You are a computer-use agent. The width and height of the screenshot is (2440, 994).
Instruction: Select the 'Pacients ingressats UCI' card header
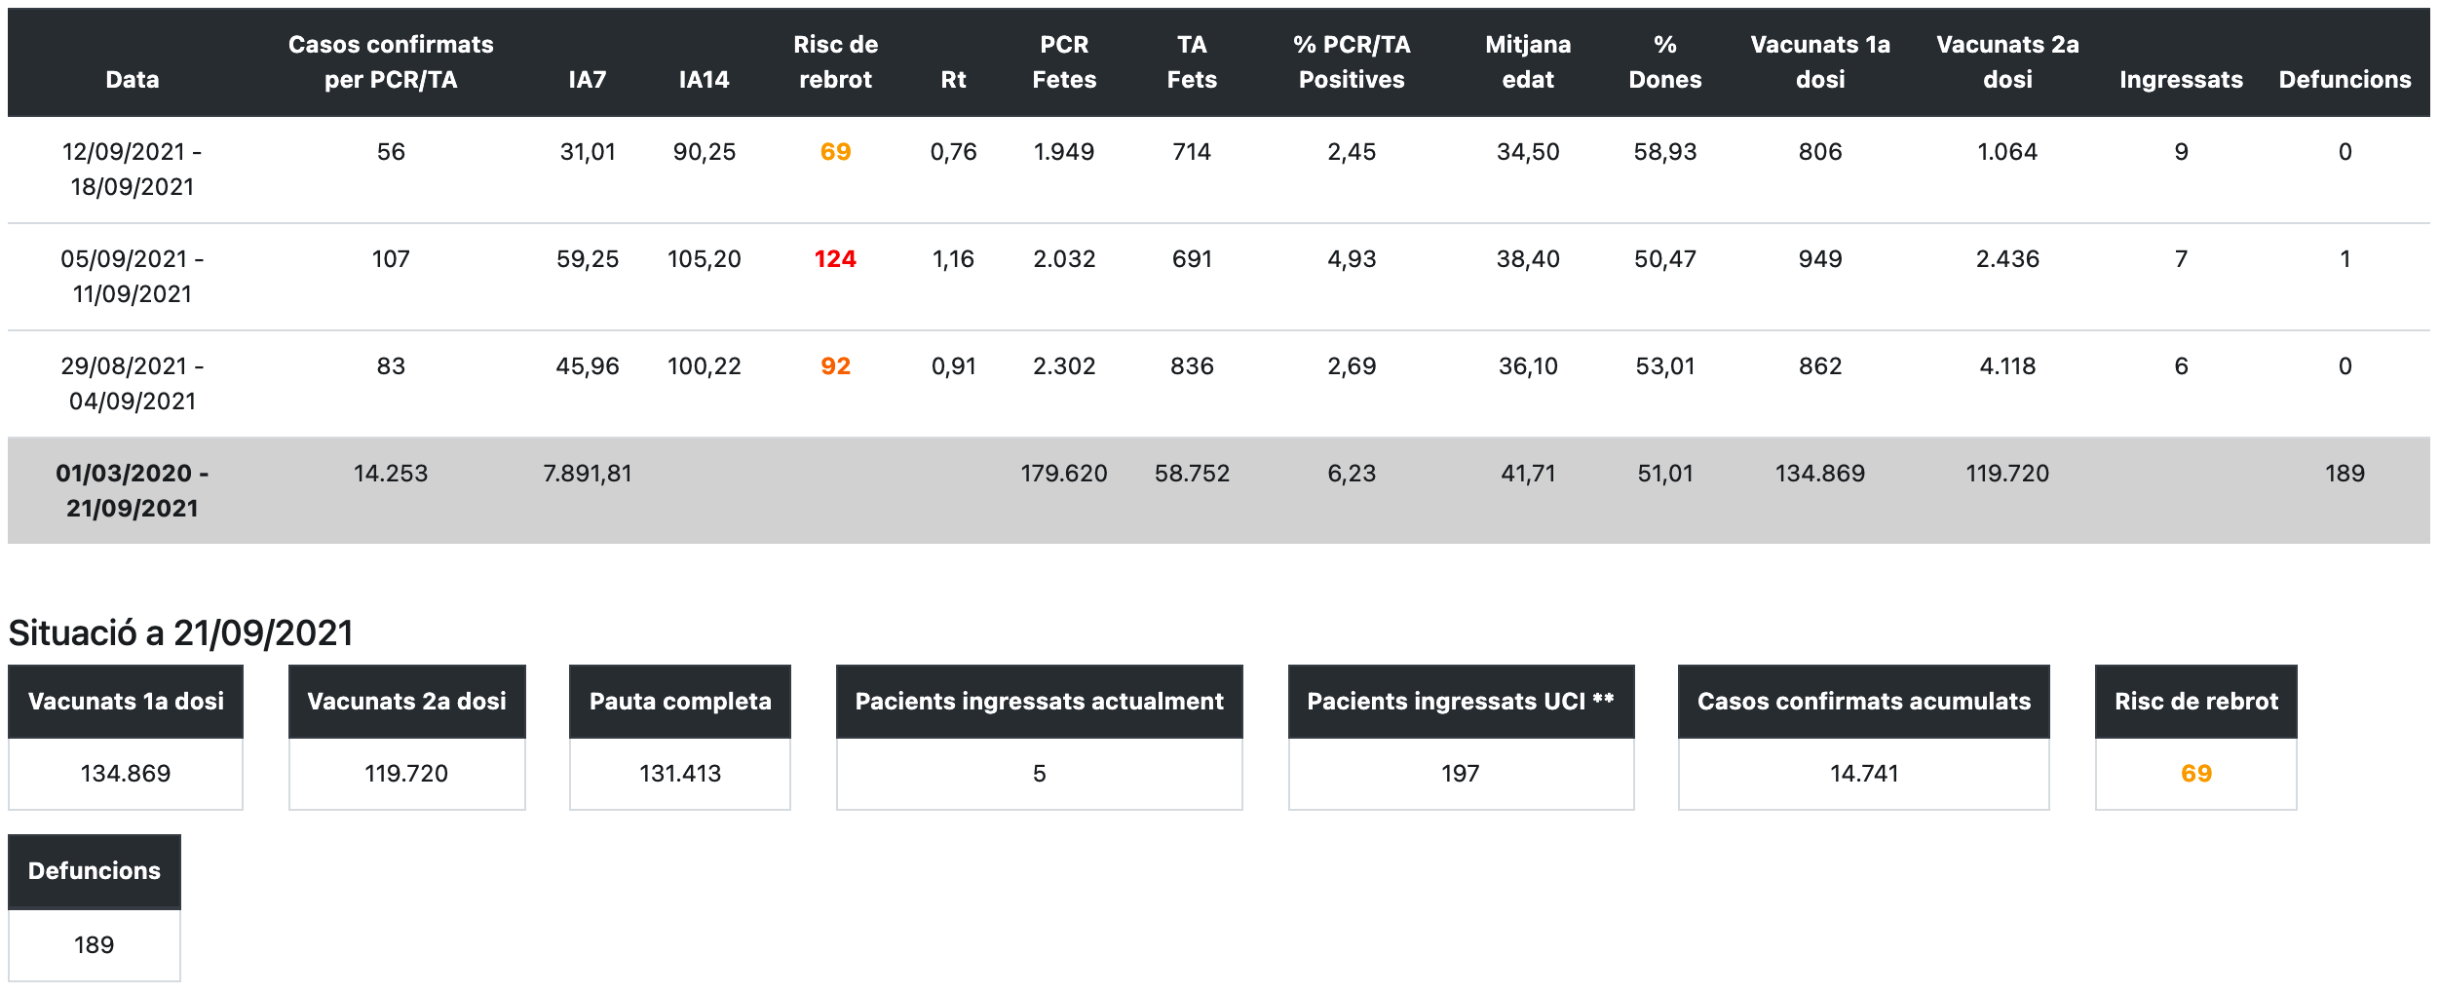(1460, 702)
